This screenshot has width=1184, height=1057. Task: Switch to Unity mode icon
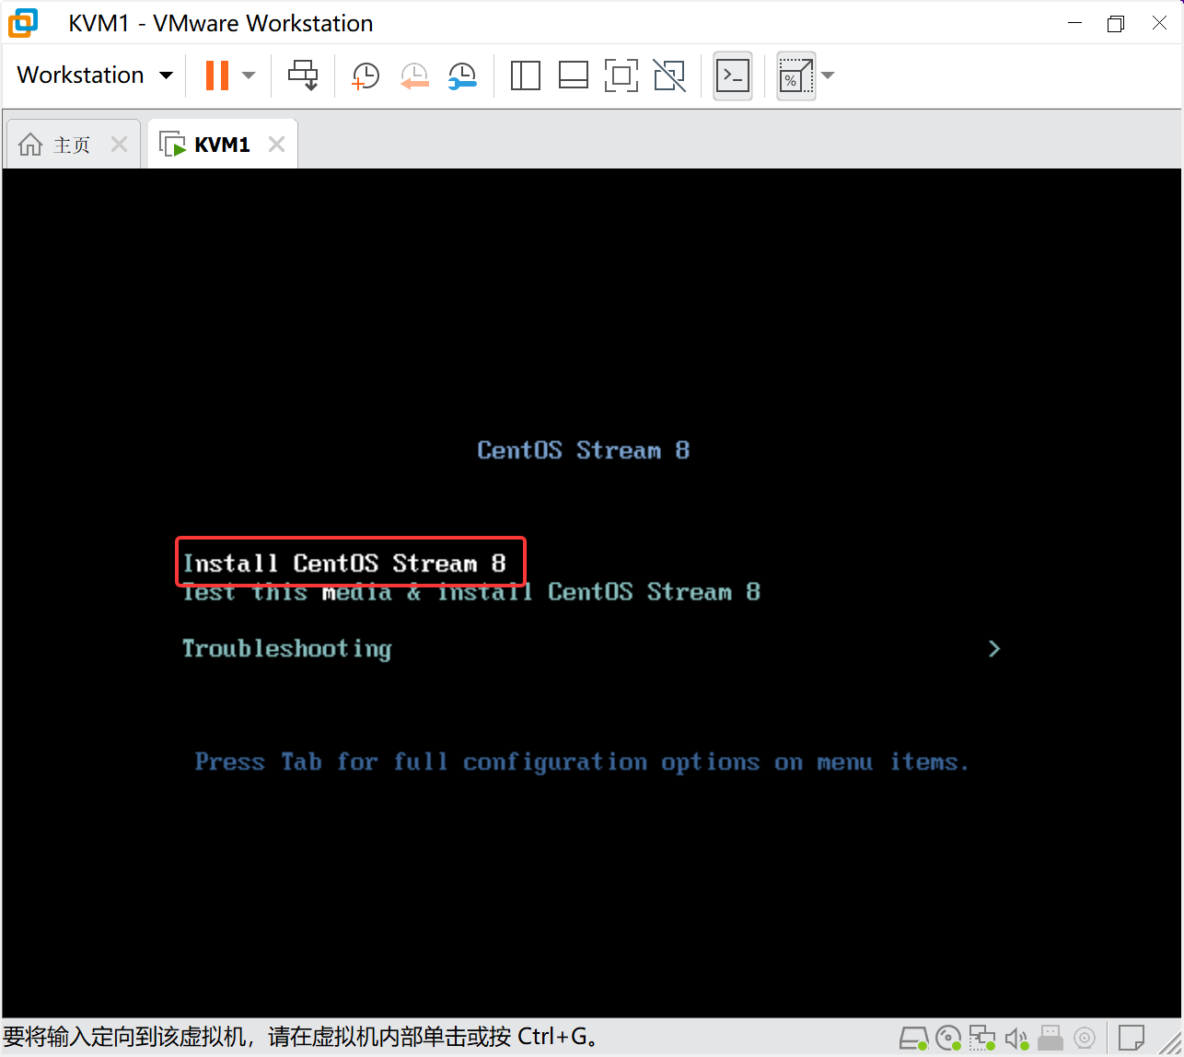click(x=669, y=75)
